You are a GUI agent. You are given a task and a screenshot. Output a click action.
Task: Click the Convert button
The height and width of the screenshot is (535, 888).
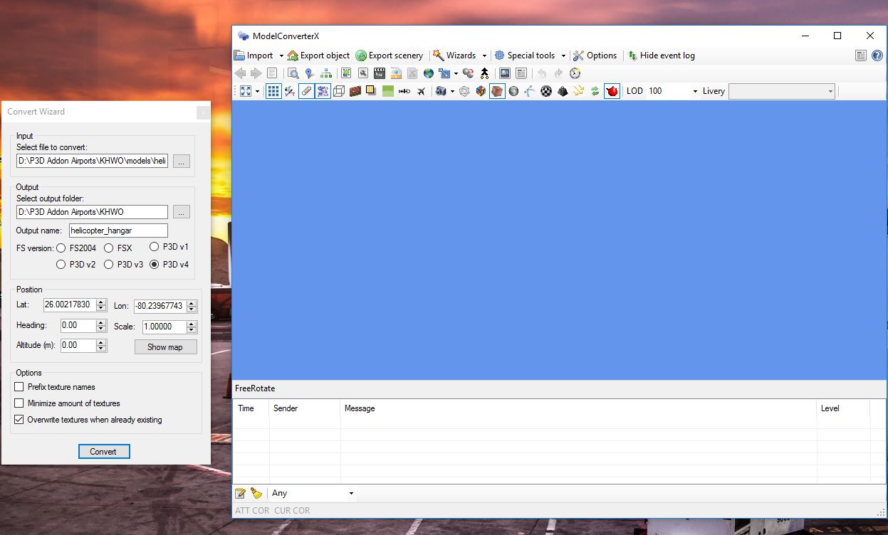[103, 452]
